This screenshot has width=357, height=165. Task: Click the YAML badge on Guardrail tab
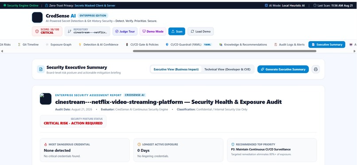point(207,45)
